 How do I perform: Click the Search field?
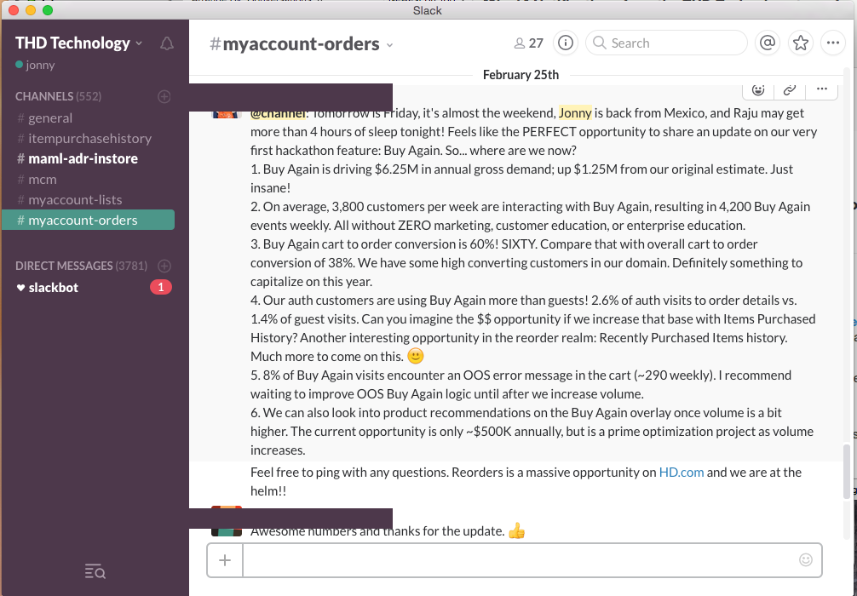click(x=666, y=43)
